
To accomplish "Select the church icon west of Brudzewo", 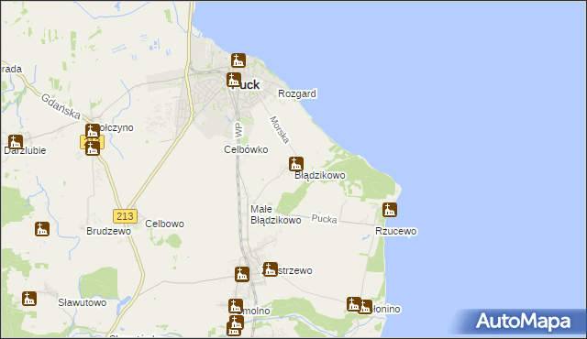I will click(42, 229).
